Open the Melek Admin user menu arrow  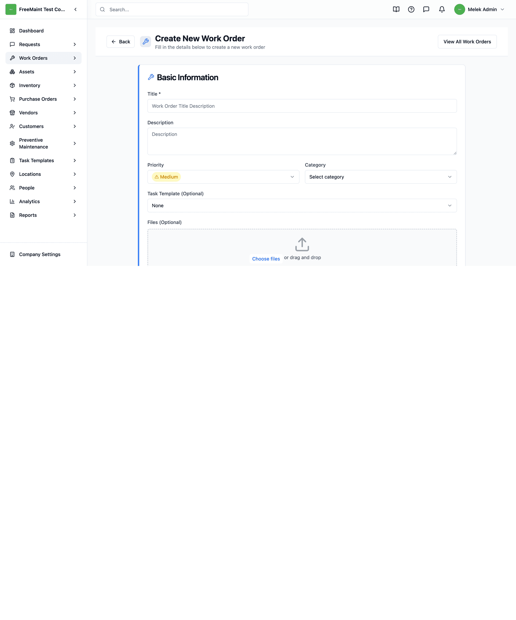click(x=502, y=9)
